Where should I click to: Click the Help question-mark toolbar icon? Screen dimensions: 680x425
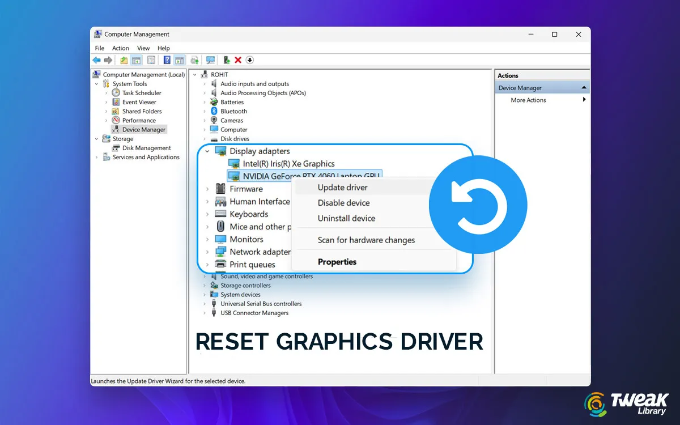pyautogui.click(x=166, y=60)
